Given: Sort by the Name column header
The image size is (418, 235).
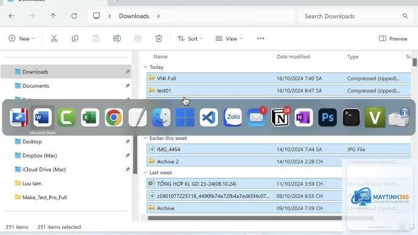Looking at the screenshot, I should (x=160, y=57).
